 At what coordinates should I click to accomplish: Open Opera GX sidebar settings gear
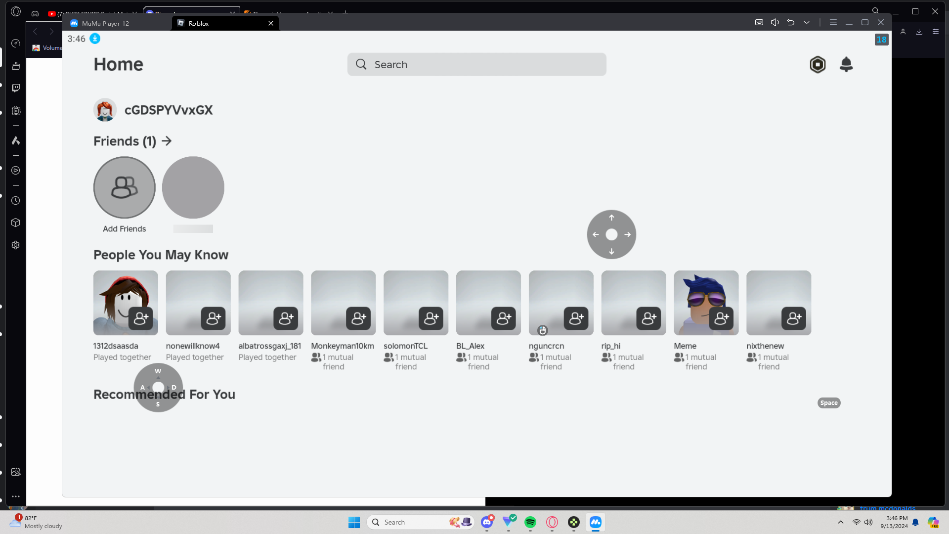point(16,245)
